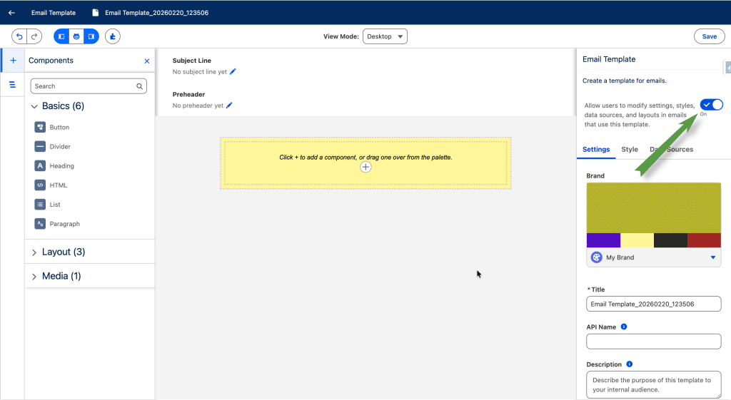731x400 pixels.
Task: Click the purple brand color swatch
Action: [x=603, y=240]
